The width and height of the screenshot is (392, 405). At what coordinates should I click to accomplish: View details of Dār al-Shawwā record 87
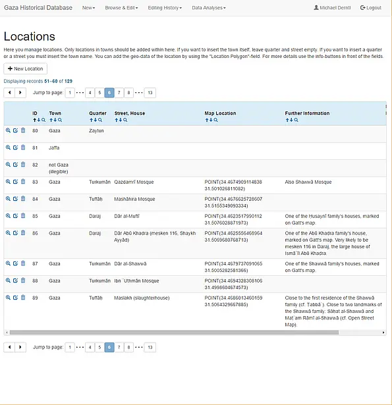pyautogui.click(x=8, y=263)
